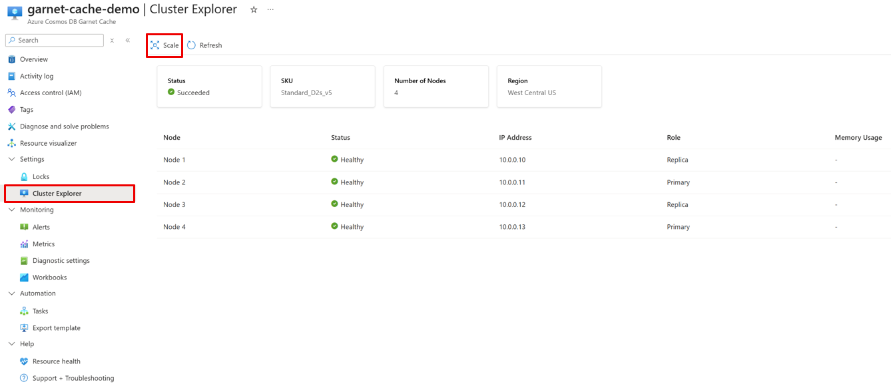Open the ellipsis more options menu
The image size is (891, 384).
click(270, 10)
